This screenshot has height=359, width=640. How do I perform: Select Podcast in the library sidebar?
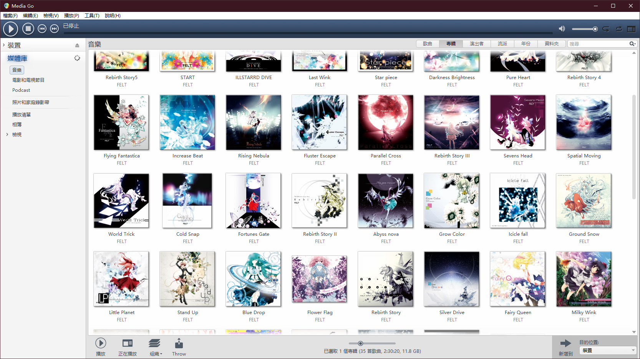point(21,90)
